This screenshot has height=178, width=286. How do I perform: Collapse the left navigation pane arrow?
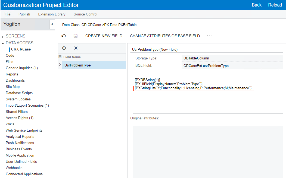click(x=52, y=24)
